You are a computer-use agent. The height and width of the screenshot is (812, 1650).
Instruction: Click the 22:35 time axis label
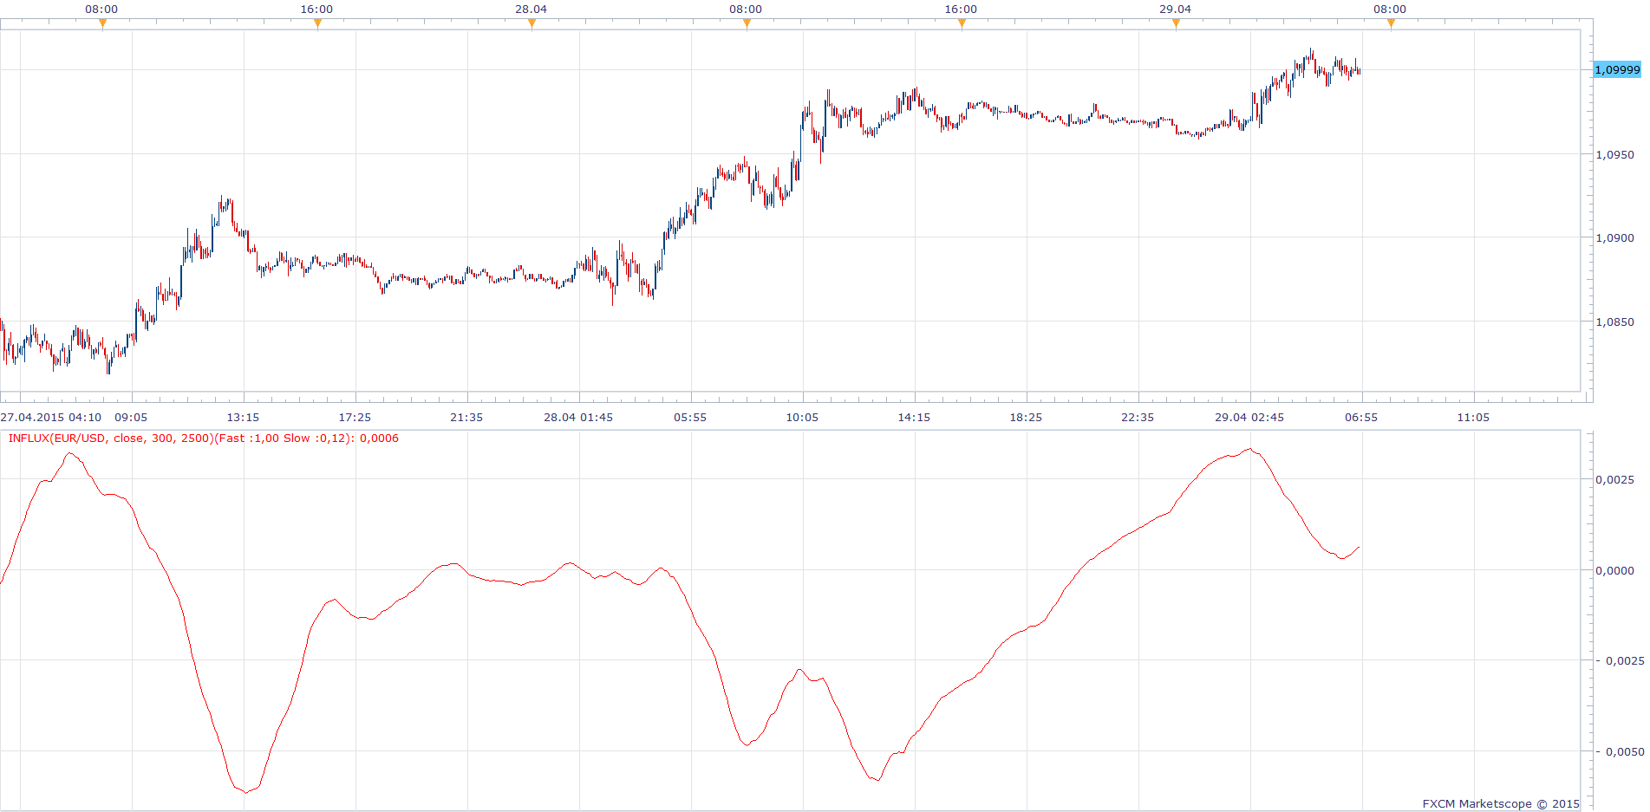pyautogui.click(x=1138, y=418)
